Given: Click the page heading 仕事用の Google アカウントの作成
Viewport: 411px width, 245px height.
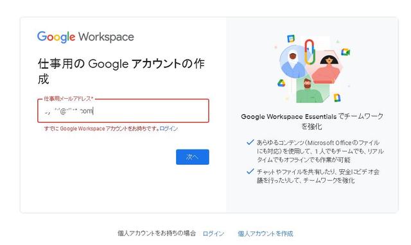Looking at the screenshot, I should pyautogui.click(x=121, y=71).
